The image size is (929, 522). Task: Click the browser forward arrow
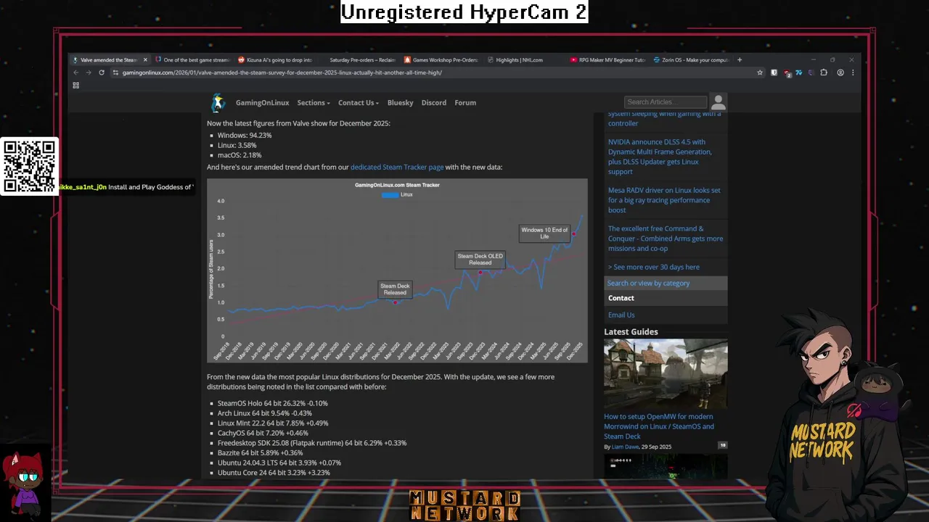tap(88, 72)
